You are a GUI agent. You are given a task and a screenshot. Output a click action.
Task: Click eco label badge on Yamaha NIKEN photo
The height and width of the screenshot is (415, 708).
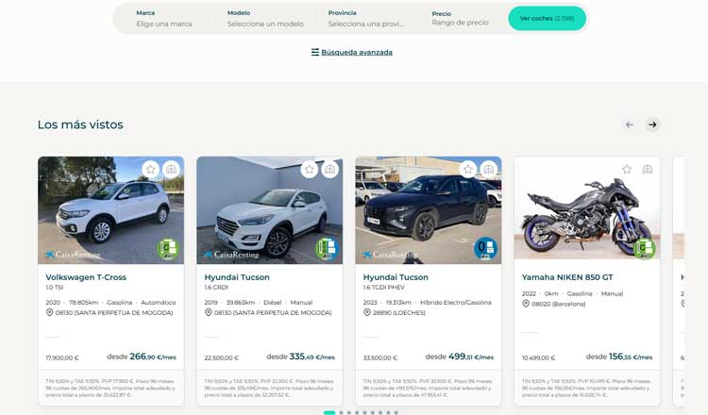[645, 249]
